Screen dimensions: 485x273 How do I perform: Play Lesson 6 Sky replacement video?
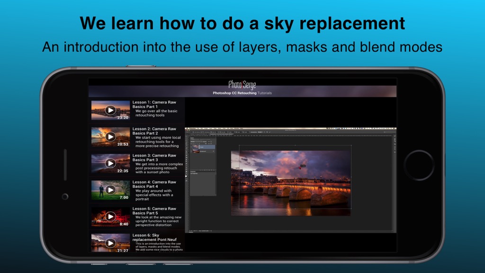pyautogui.click(x=110, y=243)
